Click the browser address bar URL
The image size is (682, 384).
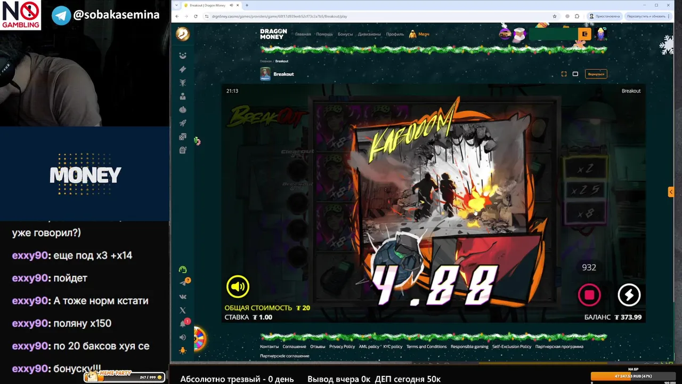[x=279, y=17]
